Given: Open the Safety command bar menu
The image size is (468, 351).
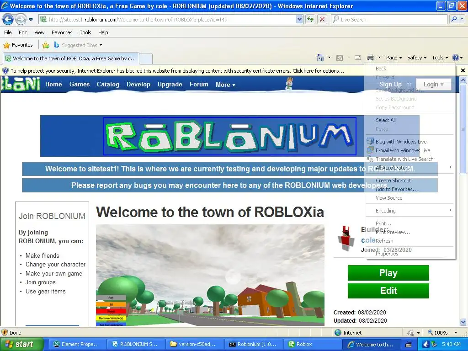Looking at the screenshot, I should click(417, 58).
